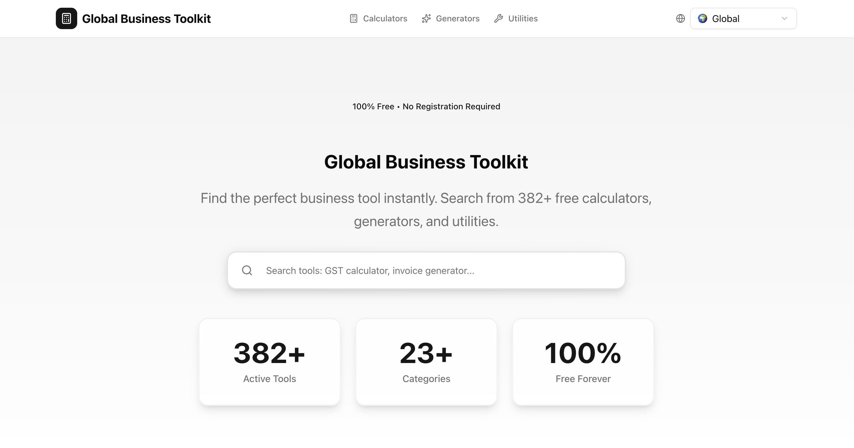Click the sparkle icon beside Generators
The width and height of the screenshot is (854, 448).
click(426, 18)
